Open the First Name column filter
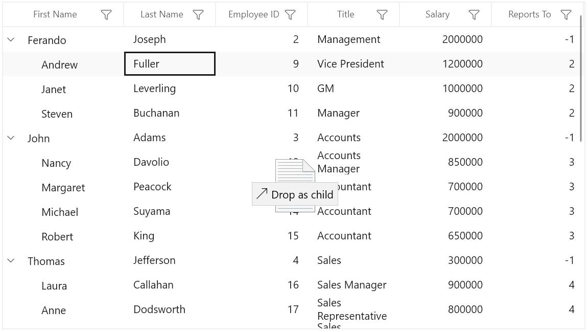The image size is (588, 332). click(106, 15)
